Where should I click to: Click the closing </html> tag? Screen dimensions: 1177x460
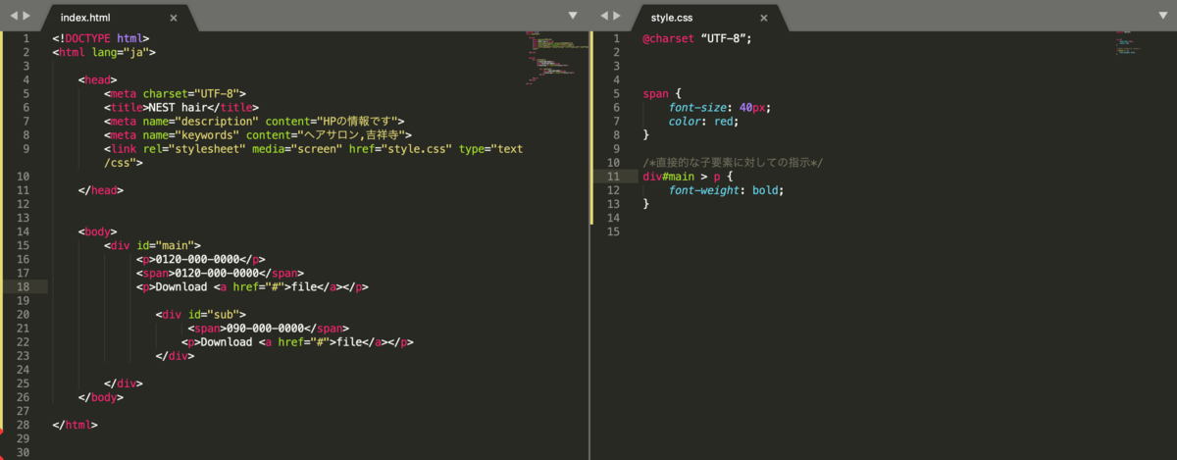[x=75, y=425]
